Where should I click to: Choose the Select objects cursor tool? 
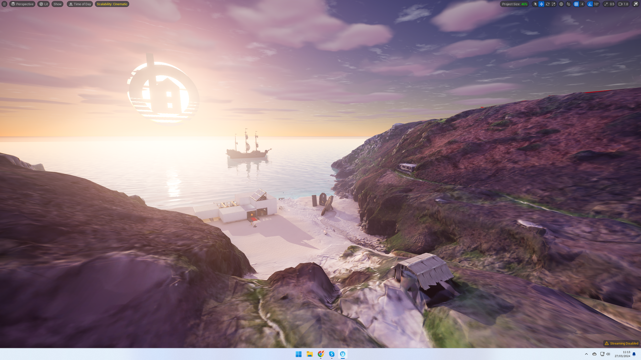(x=535, y=4)
